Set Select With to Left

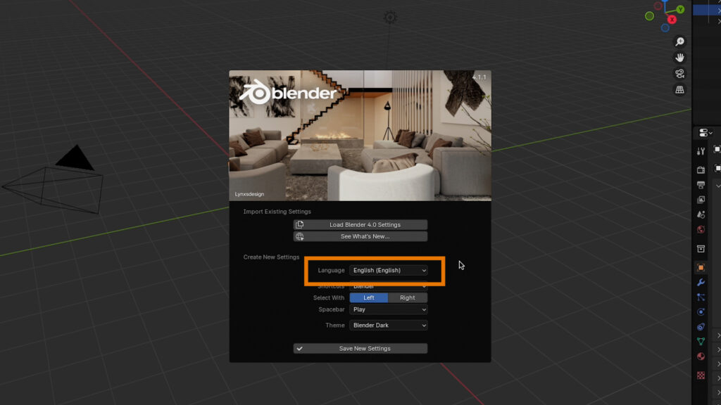pos(369,297)
